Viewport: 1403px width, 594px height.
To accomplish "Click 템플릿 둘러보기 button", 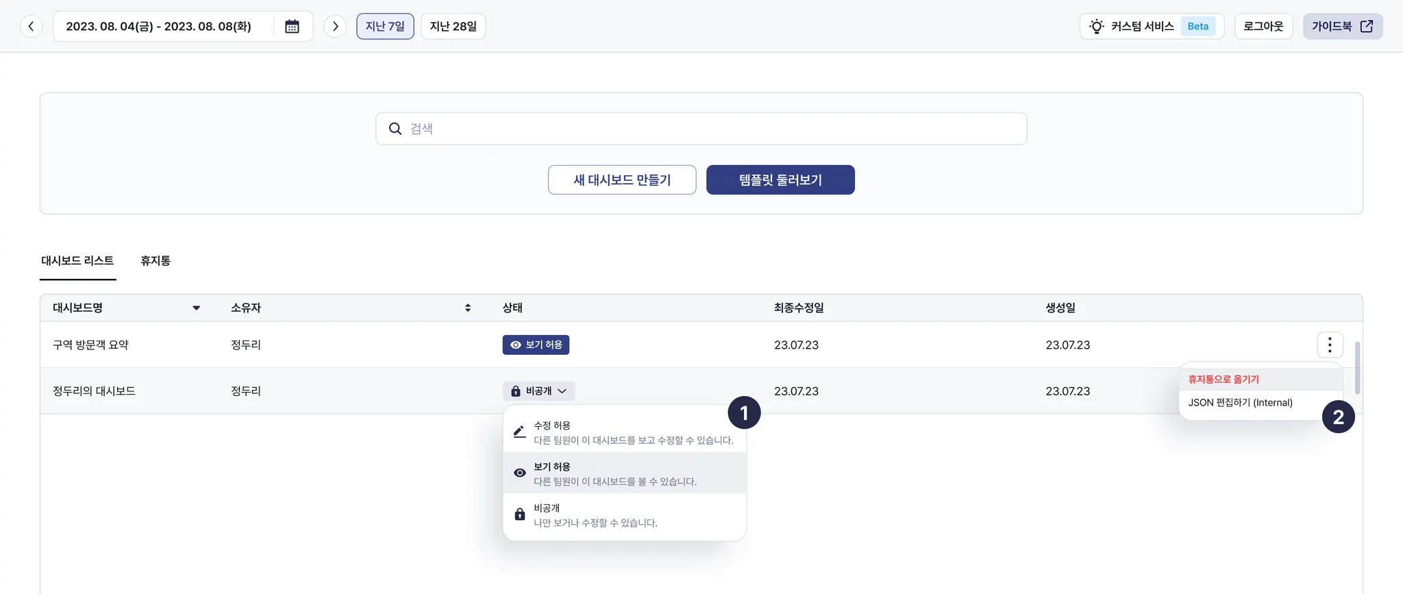I will pyautogui.click(x=780, y=180).
